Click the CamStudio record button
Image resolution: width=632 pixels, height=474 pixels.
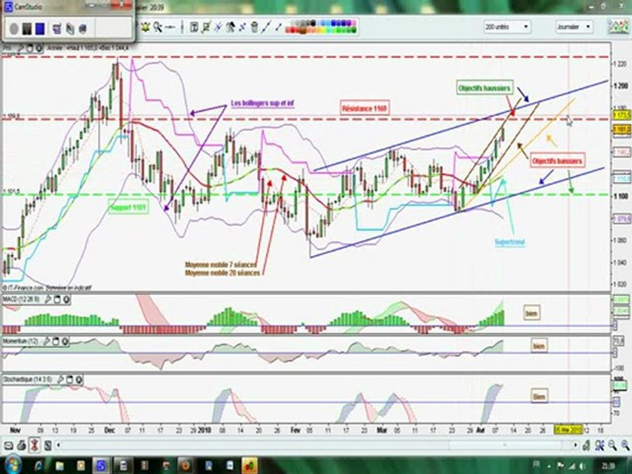point(14,28)
